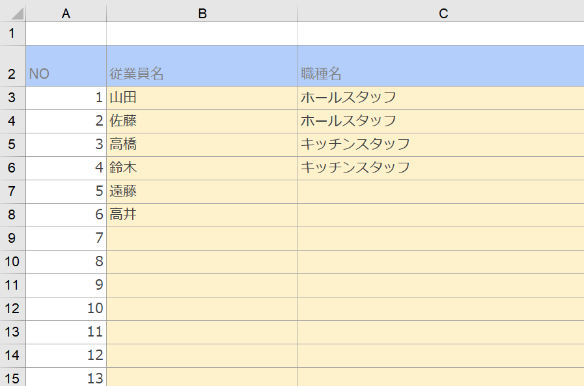Screen dimensions: 584x386
Task: Select column A header
Action: 66,14
